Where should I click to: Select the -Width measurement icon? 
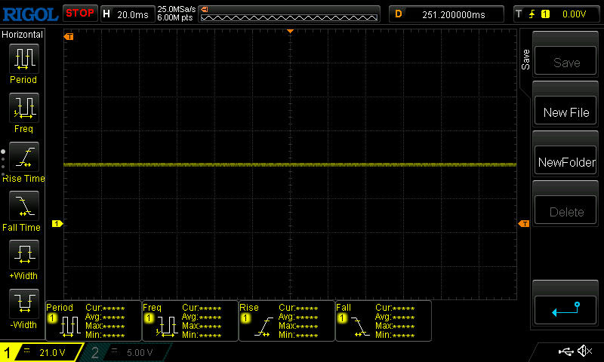pyautogui.click(x=23, y=304)
